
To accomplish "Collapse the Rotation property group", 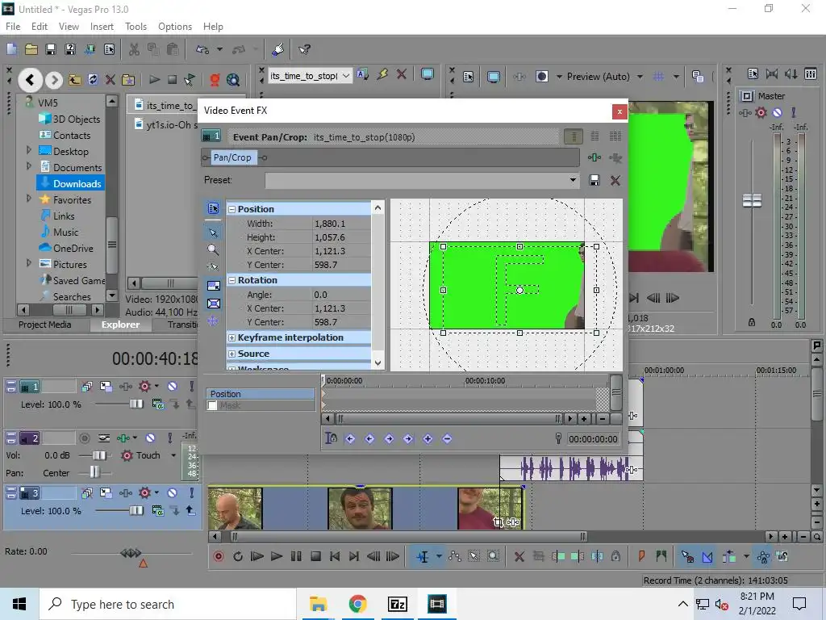I will tap(232, 280).
